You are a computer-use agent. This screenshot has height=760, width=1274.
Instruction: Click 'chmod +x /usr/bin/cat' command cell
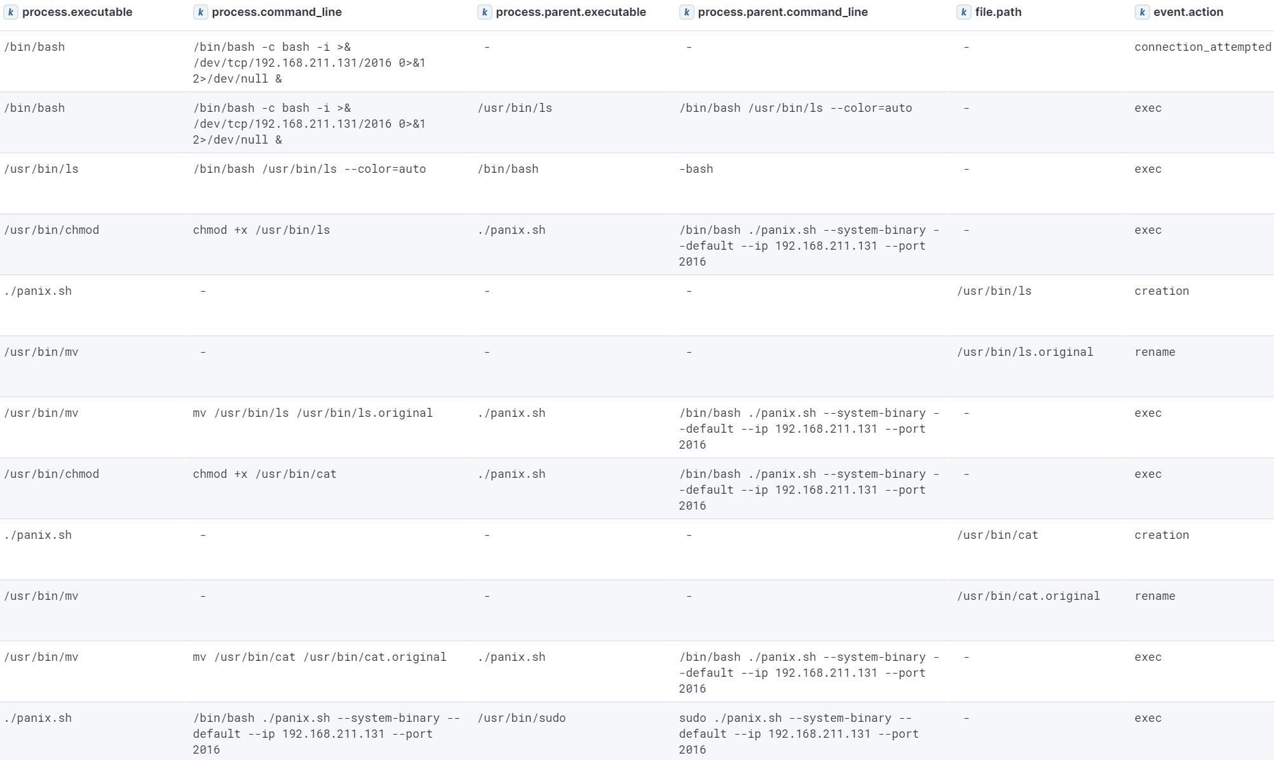pyautogui.click(x=264, y=474)
